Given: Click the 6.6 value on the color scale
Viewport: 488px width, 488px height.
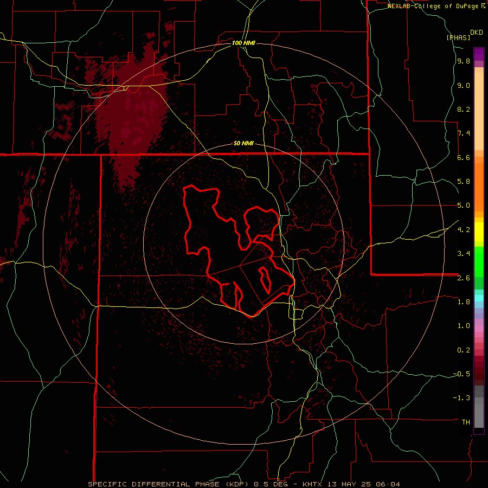Looking at the screenshot, I should pyautogui.click(x=464, y=157).
